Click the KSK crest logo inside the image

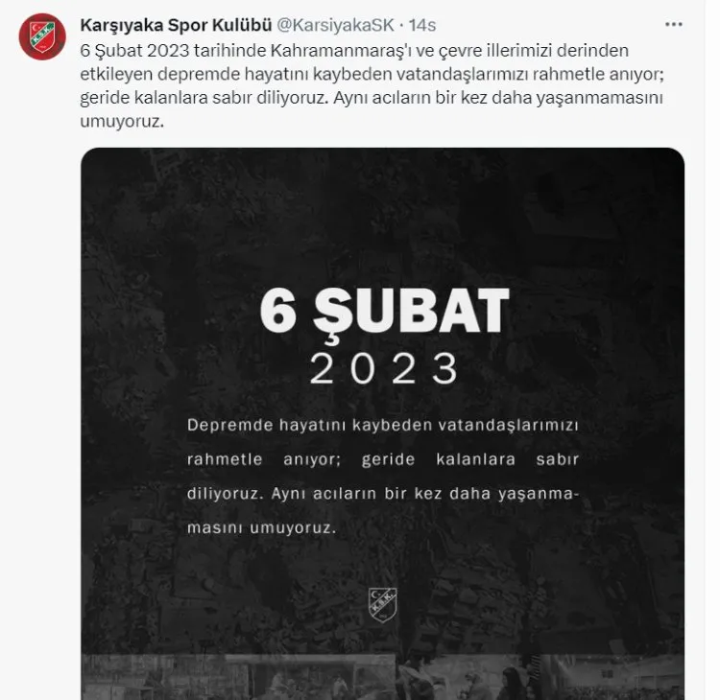(x=382, y=605)
